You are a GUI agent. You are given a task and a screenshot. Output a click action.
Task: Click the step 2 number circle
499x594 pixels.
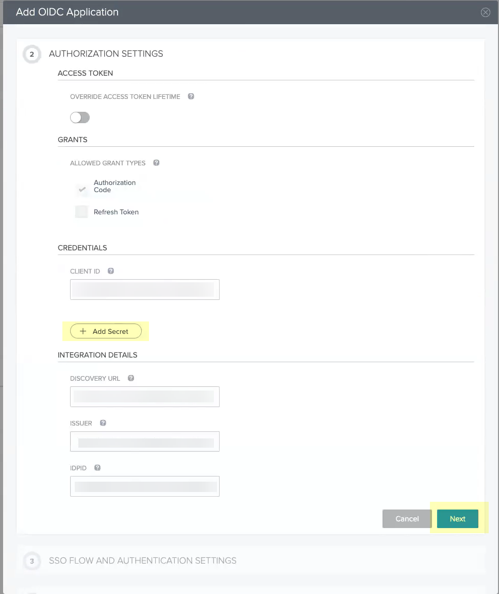tap(32, 54)
